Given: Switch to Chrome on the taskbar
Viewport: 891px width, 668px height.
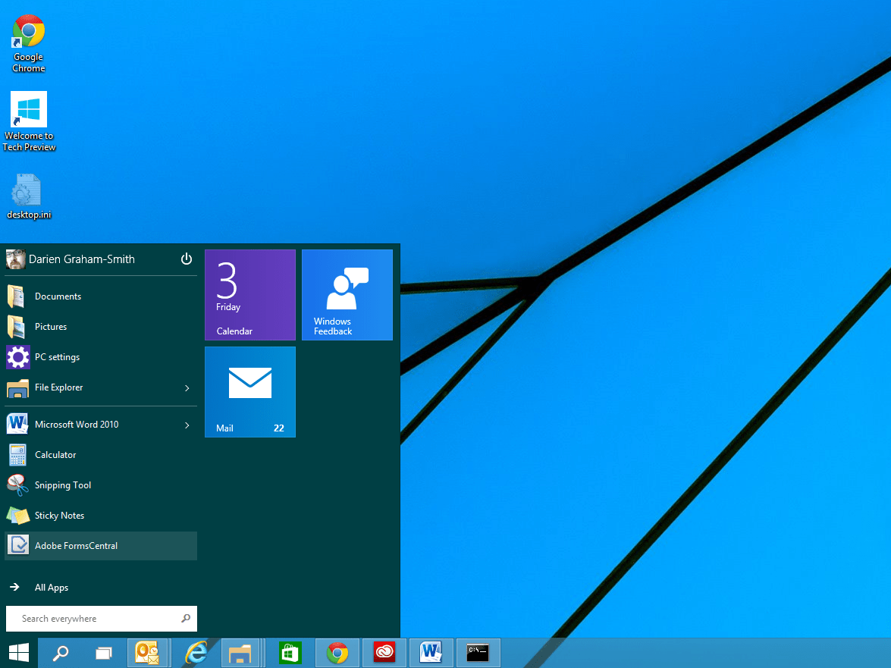Looking at the screenshot, I should [x=337, y=653].
